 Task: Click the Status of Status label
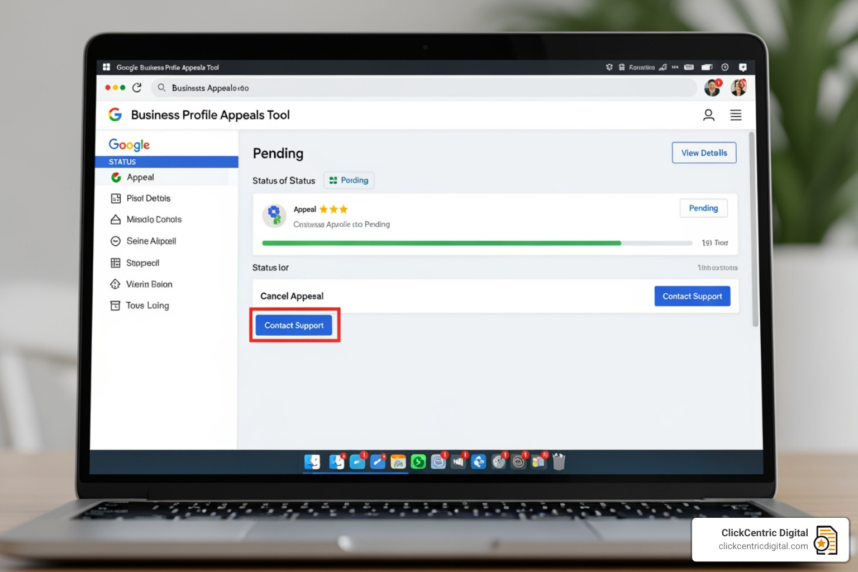click(284, 180)
